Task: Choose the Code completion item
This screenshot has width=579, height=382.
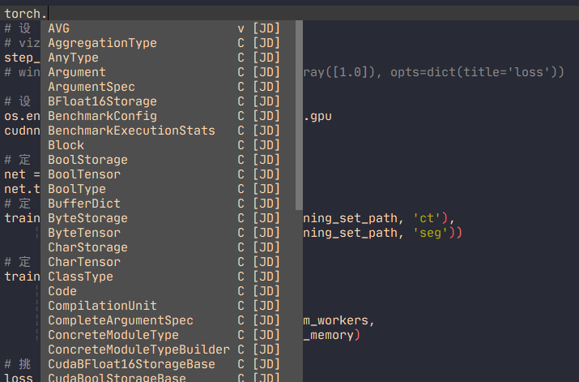Action: [x=62, y=291]
